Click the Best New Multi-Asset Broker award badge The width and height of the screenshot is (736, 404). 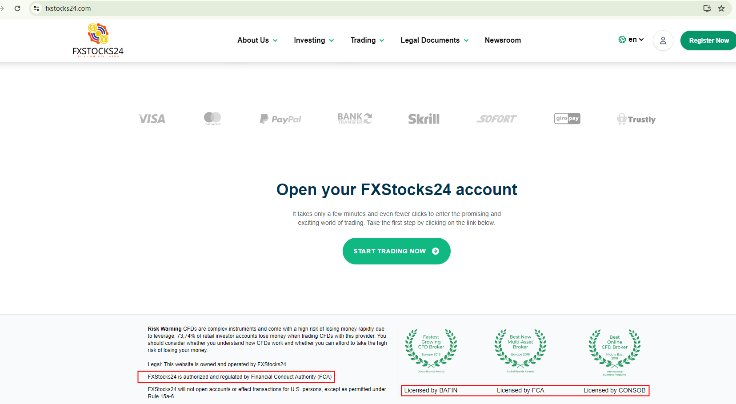coord(520,351)
